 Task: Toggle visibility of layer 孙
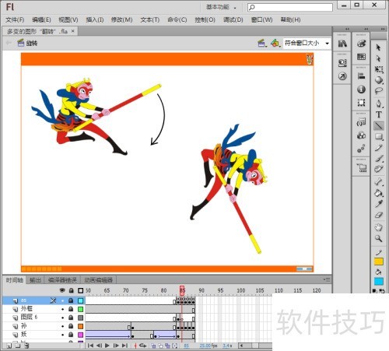tap(62, 326)
